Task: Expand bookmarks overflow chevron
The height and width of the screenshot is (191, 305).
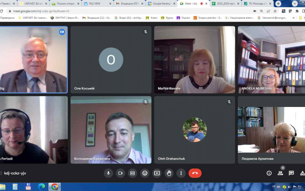Action: click(x=293, y=18)
